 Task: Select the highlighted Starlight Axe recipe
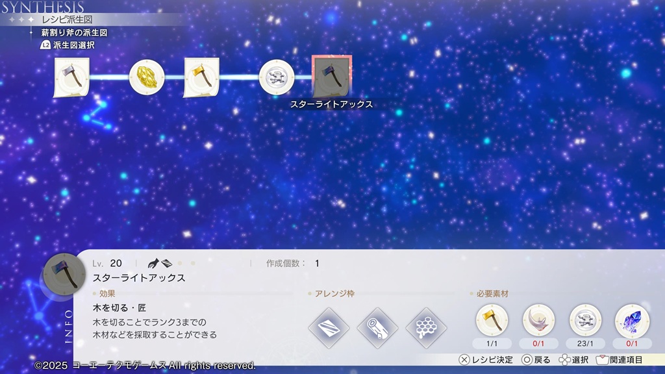[332, 77]
